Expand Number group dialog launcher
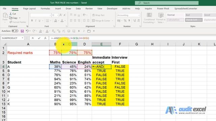Screen dimensions: 216x121 pos(140,26)
